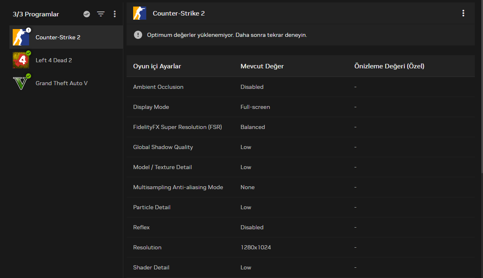Click the Counter-Strike 2 logo in header
The height and width of the screenshot is (278, 483).
pos(140,13)
